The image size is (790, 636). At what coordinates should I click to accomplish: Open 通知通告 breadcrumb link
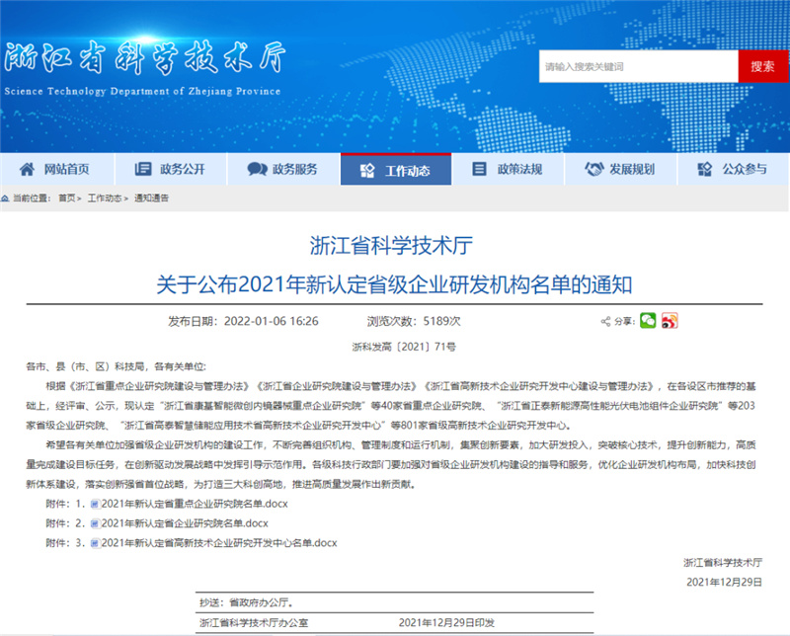(x=151, y=199)
